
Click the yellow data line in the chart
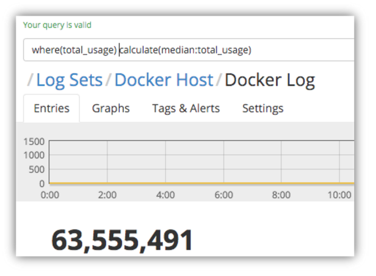[x=202, y=183]
